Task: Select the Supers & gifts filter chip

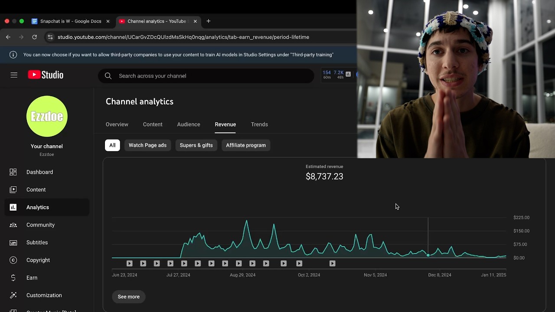Action: tap(196, 145)
